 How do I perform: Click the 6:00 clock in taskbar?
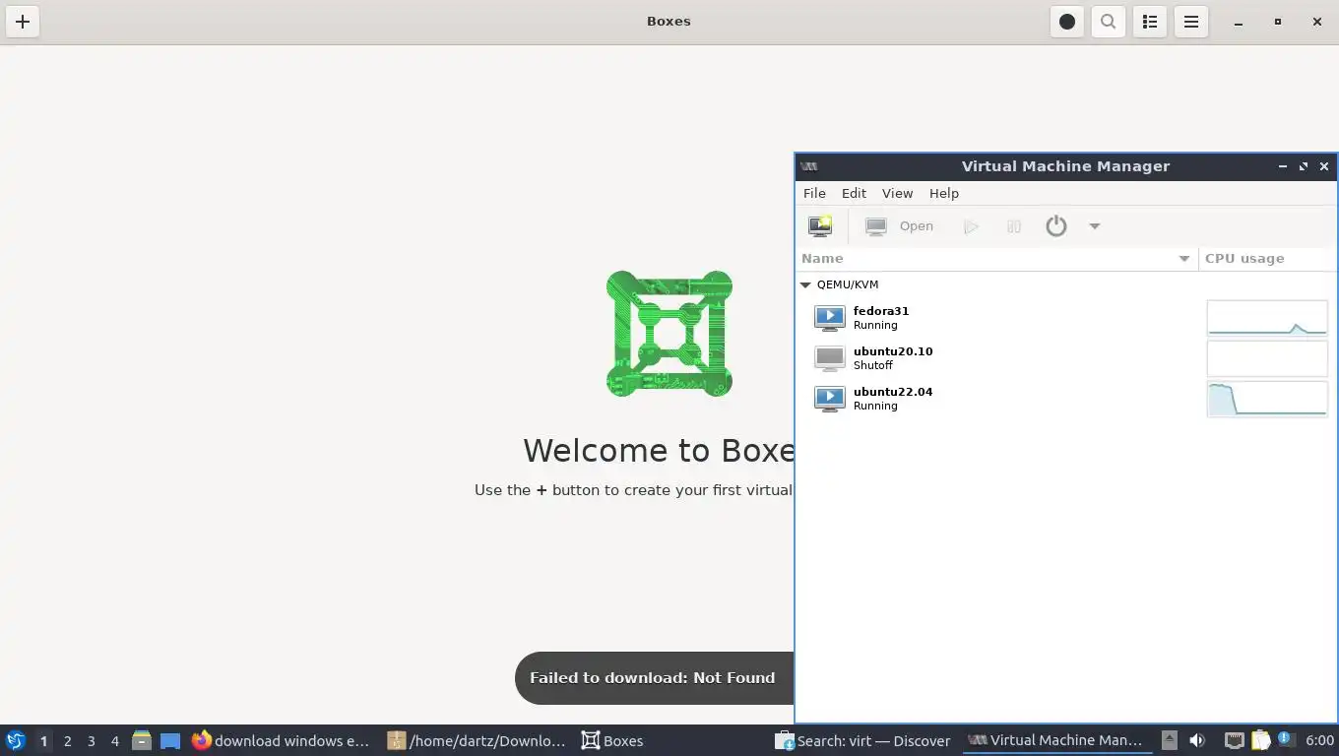1319,741
